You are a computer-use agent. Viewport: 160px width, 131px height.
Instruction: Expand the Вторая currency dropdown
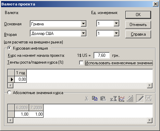pyautogui.click(x=84, y=33)
